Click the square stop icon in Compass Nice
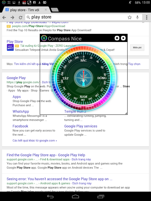This screenshot has width=151, height=201. [x=123, y=38]
